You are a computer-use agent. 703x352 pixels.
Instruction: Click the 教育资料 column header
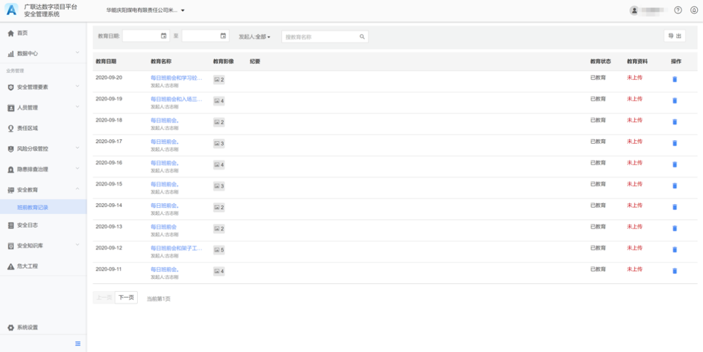point(637,61)
